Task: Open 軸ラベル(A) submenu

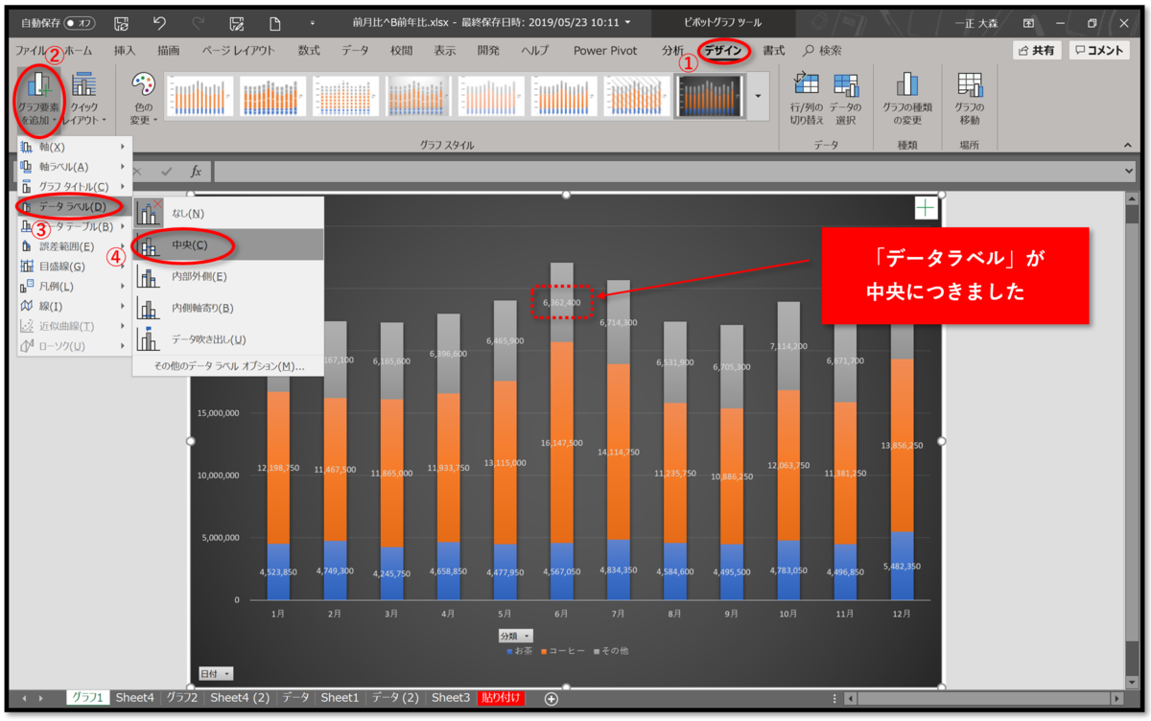Action: coord(74,167)
